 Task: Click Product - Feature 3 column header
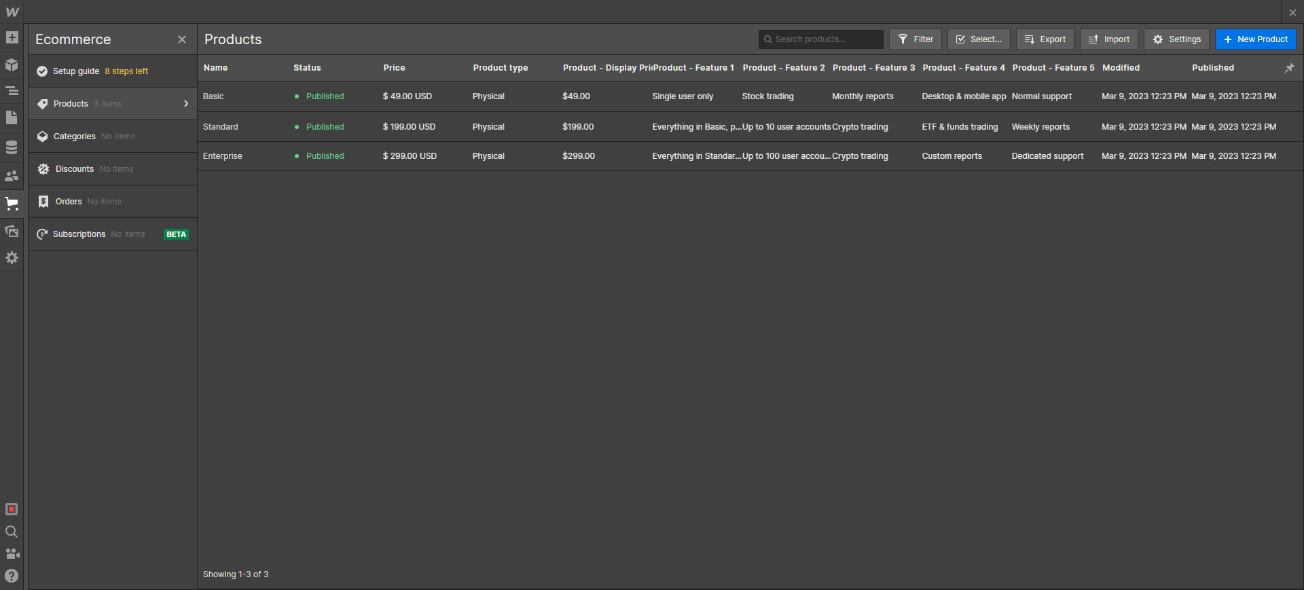(874, 68)
